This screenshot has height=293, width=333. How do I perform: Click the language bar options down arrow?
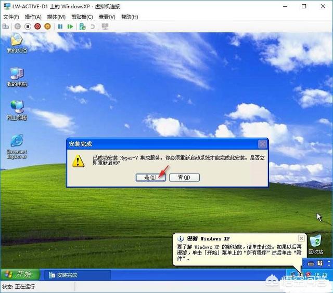pos(329,265)
